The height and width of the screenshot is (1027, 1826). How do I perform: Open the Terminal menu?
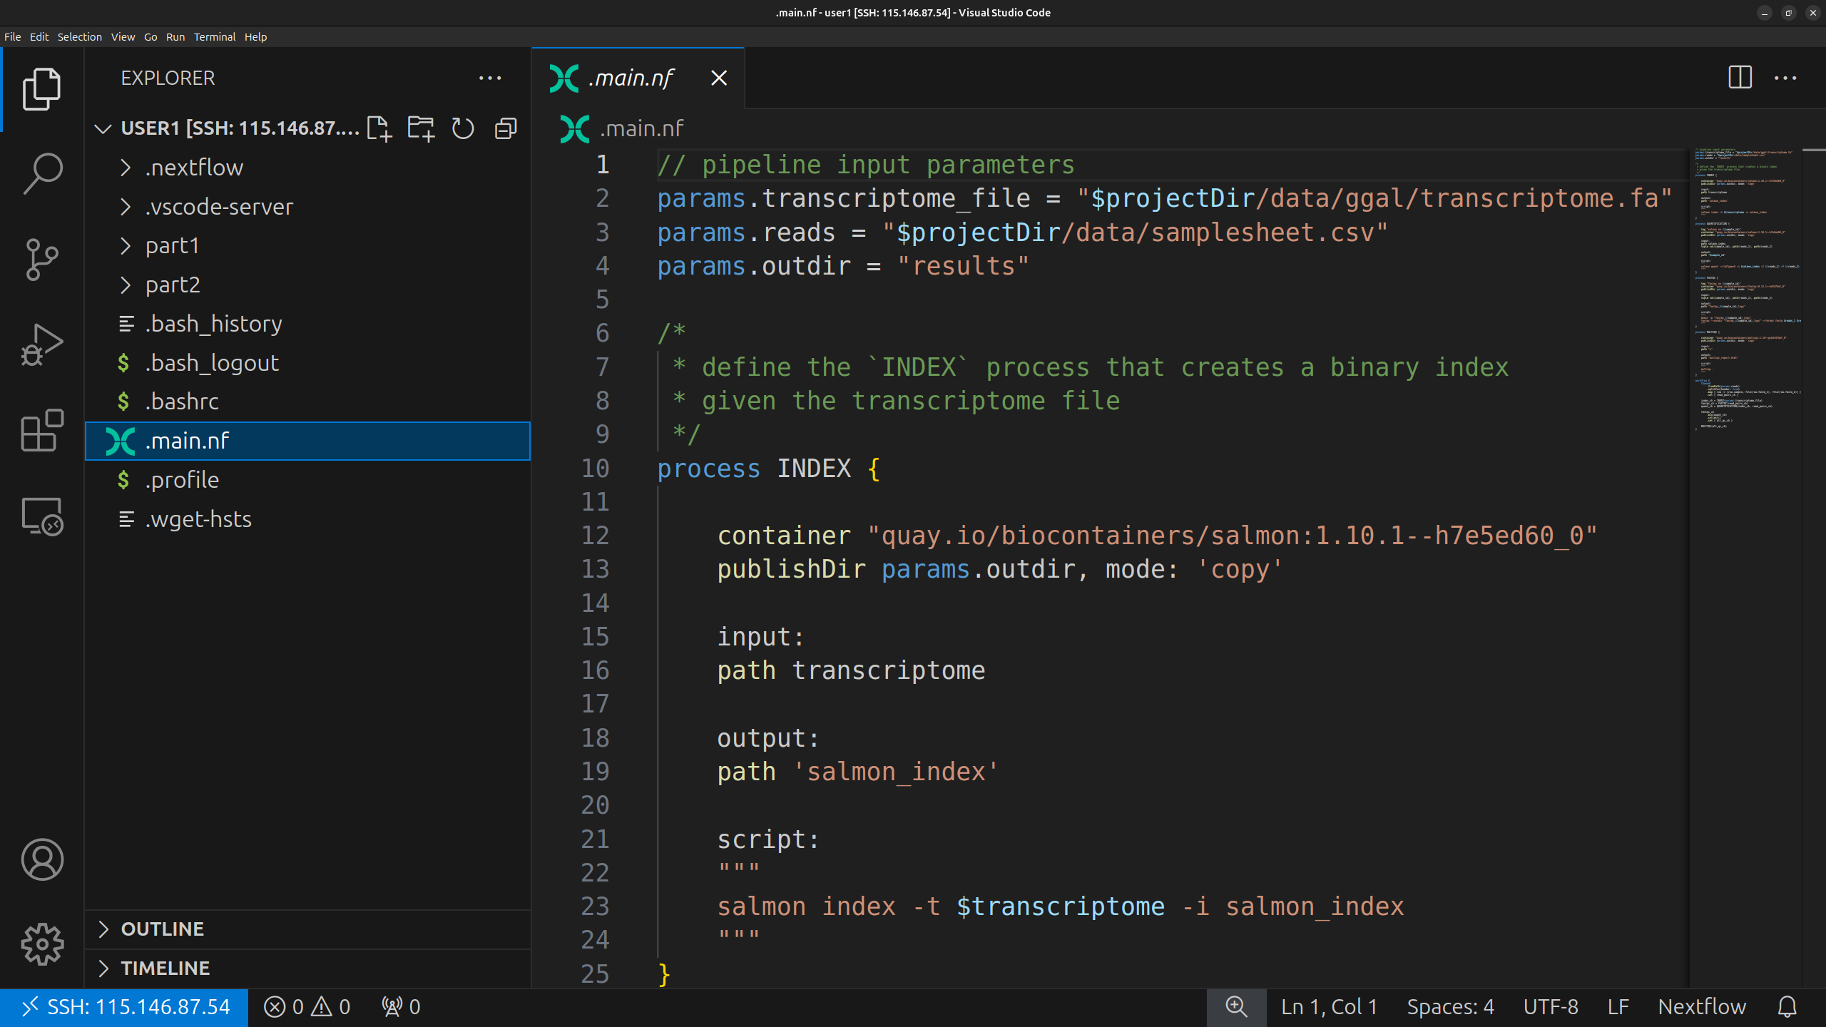(x=214, y=37)
